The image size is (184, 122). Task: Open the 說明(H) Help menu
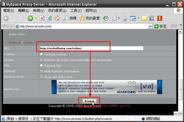pyautogui.click(x=91, y=10)
